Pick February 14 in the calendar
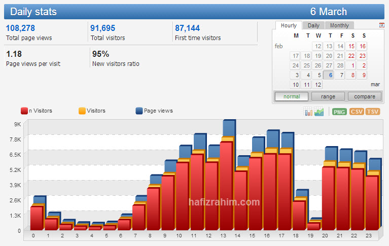 pos(339,46)
